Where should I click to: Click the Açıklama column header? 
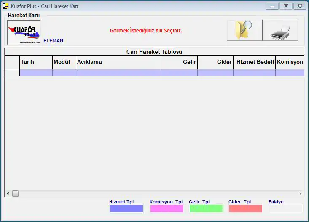click(x=118, y=62)
